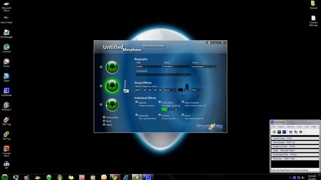Click the system clock in the taskbar
The image size is (321, 180).
click(x=312, y=177)
